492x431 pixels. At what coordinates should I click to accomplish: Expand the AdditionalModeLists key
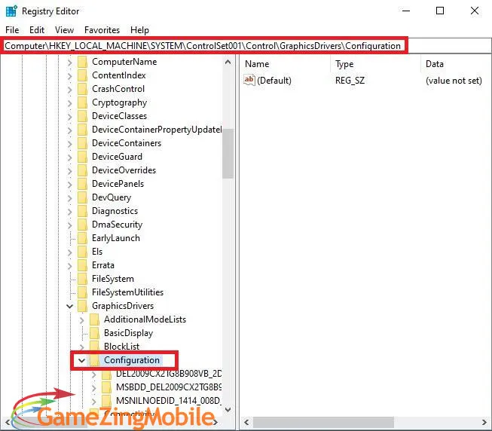(81, 320)
